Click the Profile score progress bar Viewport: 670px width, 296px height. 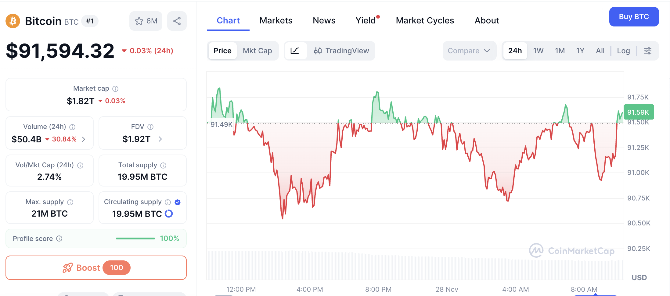tap(135, 239)
